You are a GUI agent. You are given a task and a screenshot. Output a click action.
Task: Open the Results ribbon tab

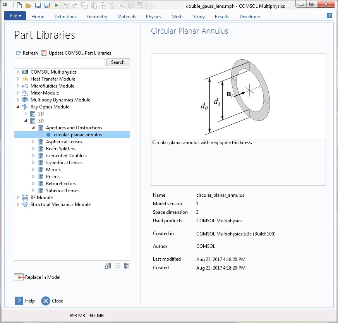[x=222, y=17]
